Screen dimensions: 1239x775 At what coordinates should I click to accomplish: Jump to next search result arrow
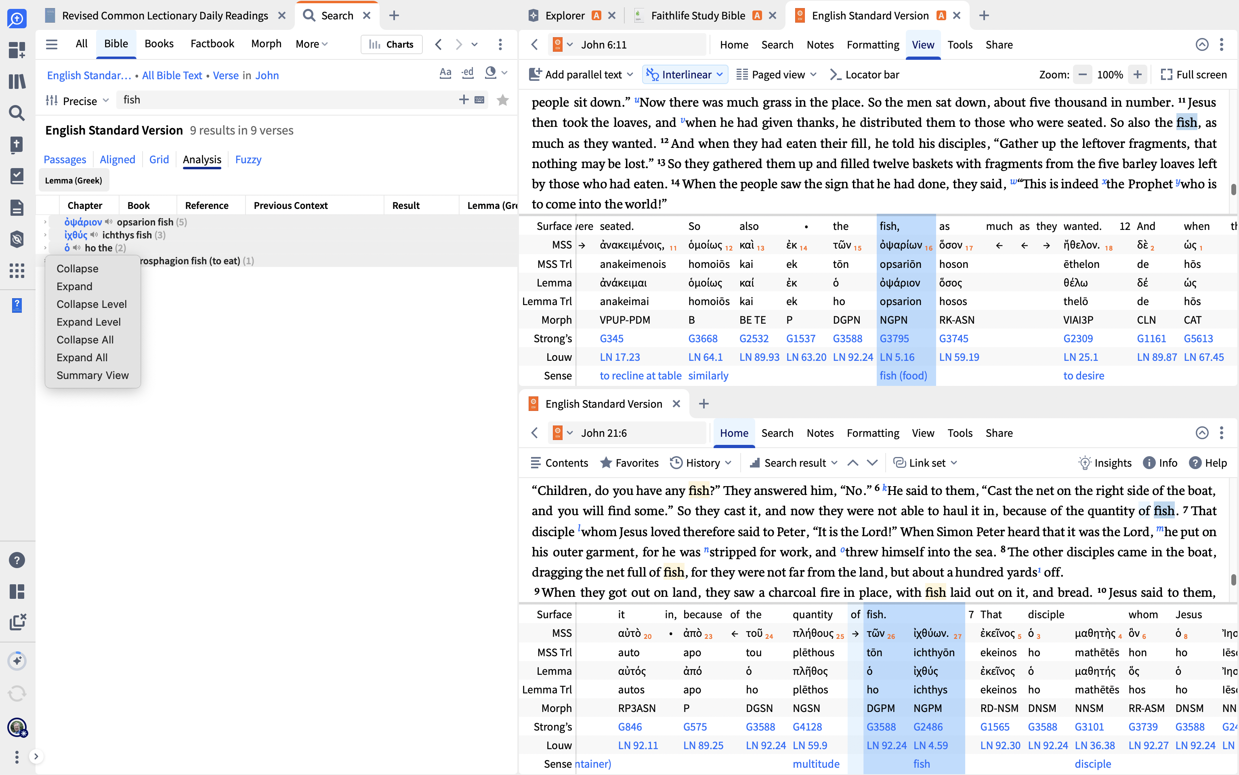pyautogui.click(x=872, y=463)
